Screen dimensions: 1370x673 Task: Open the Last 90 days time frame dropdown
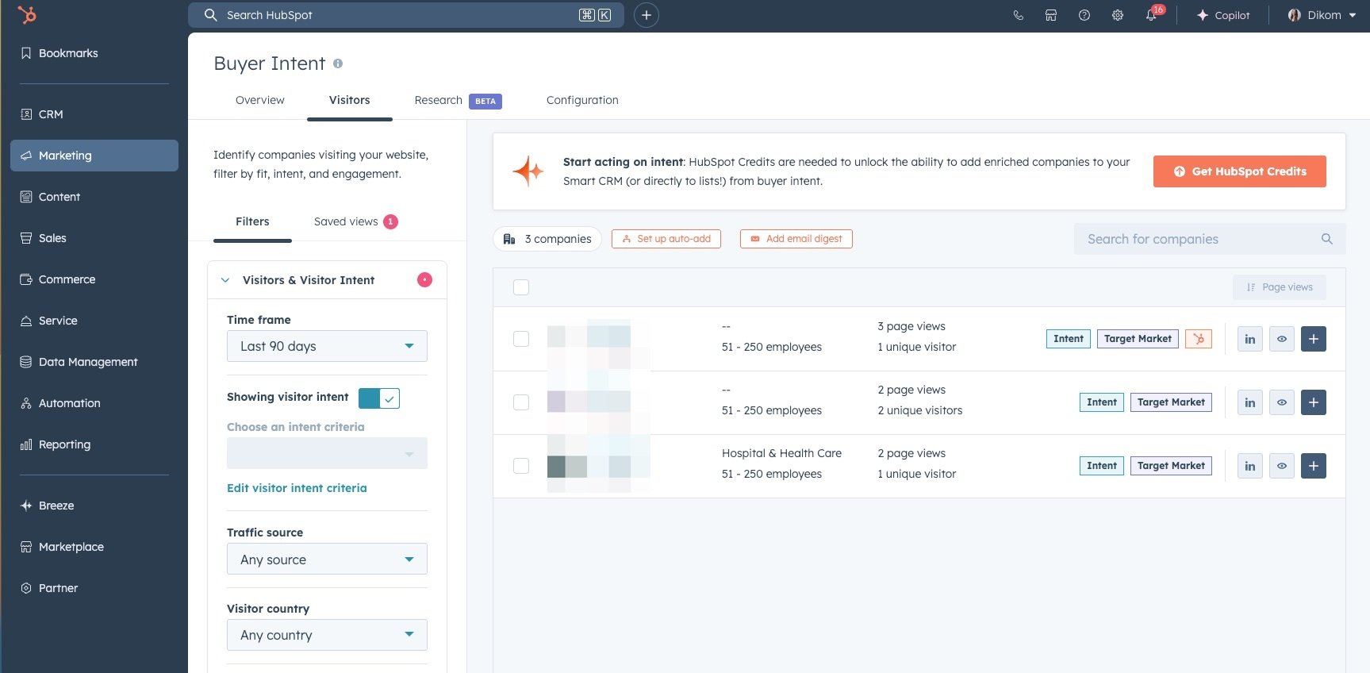click(x=327, y=346)
